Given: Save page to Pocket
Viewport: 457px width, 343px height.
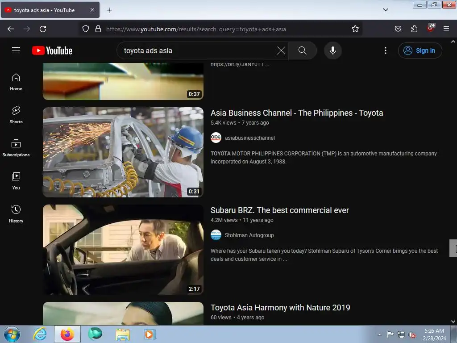Looking at the screenshot, I should point(398,29).
